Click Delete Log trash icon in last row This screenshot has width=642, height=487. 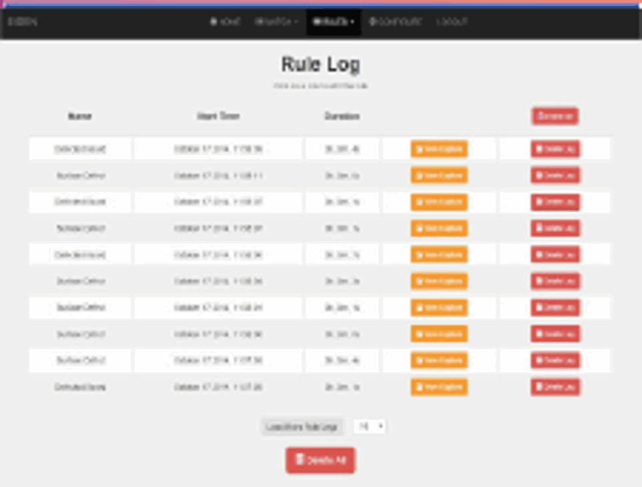point(539,387)
